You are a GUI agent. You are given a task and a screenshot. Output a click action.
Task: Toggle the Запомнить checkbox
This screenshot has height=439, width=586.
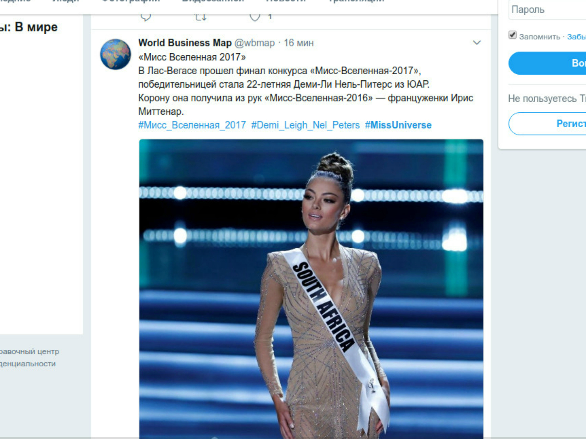coord(512,35)
